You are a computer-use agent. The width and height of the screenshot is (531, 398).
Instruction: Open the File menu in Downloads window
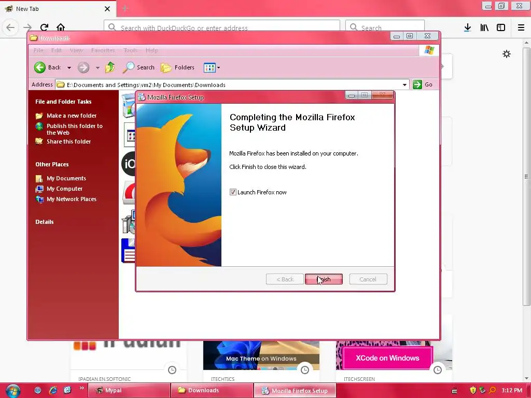pyautogui.click(x=38, y=50)
